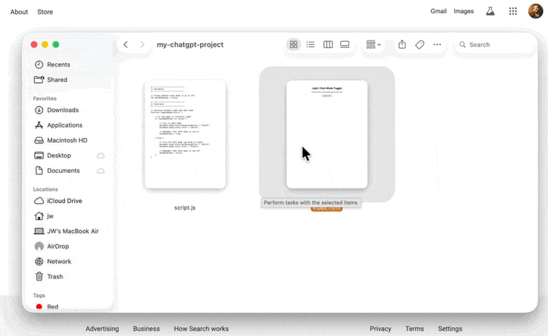Image resolution: width=548 pixels, height=336 pixels.
Task: Open the Google account avatar
Action: pos(535,11)
